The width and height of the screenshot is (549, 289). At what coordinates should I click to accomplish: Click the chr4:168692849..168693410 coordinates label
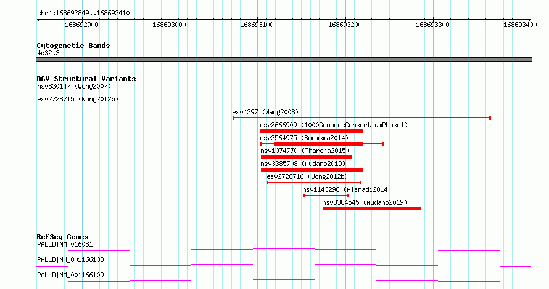click(x=83, y=14)
